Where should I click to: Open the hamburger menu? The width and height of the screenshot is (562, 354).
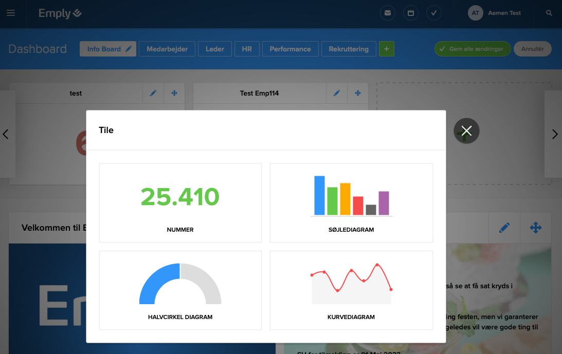click(11, 13)
